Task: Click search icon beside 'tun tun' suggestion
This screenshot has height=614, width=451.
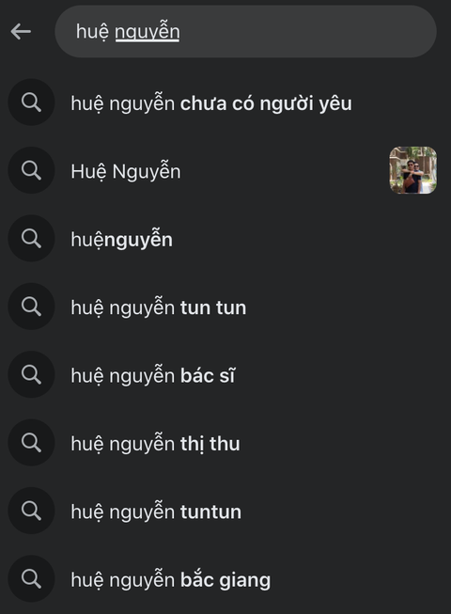Action: pyautogui.click(x=31, y=307)
